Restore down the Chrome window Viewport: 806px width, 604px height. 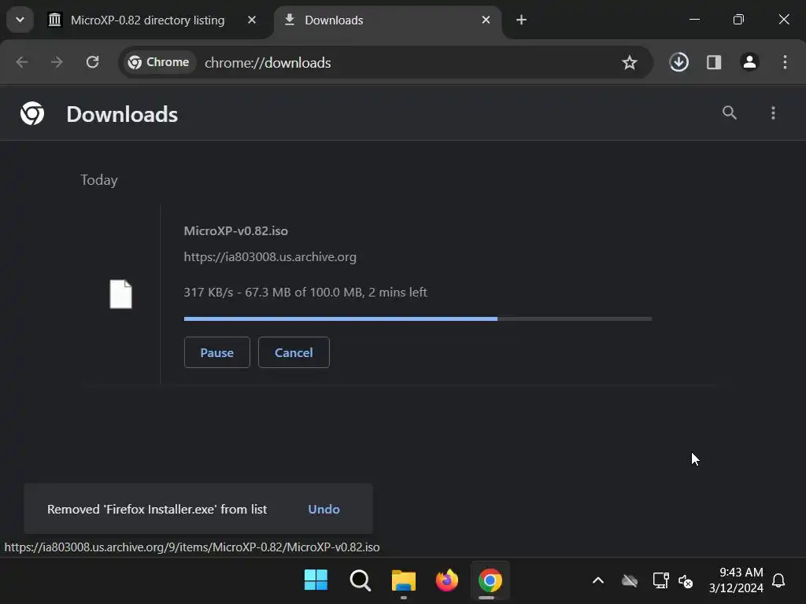738,20
